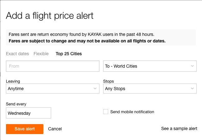The image size is (202, 140).
Task: Click the chevron arrow on Leaving Anytime dropdown
Action: (95, 89)
